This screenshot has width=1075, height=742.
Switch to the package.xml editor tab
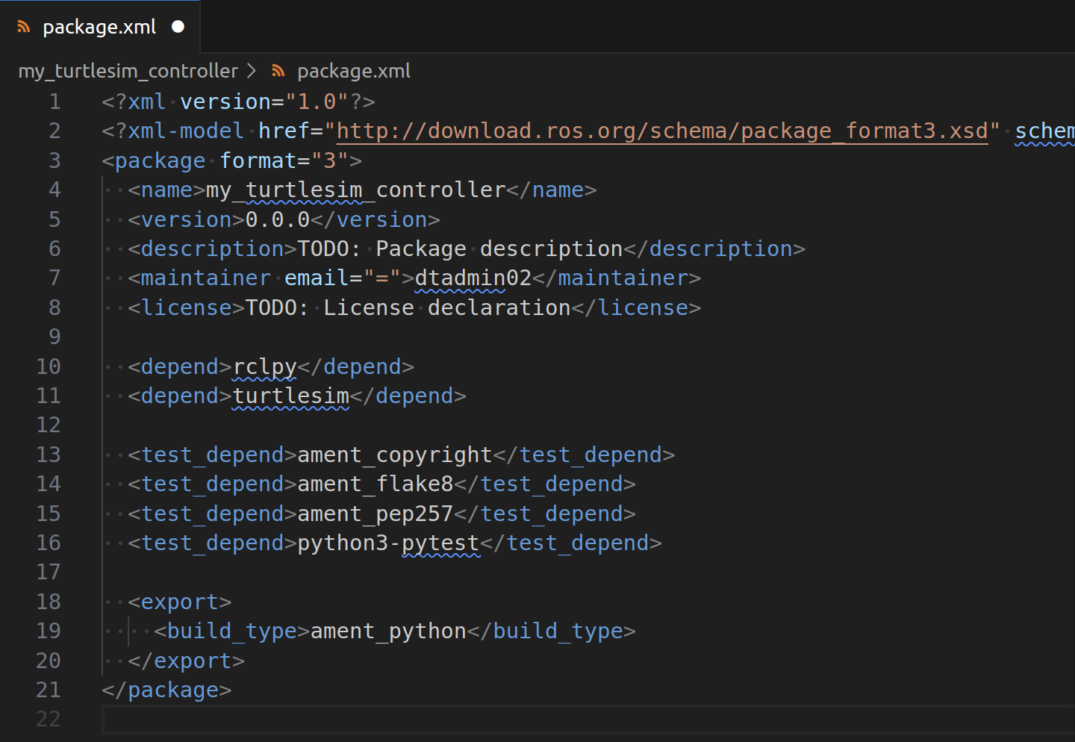click(101, 25)
